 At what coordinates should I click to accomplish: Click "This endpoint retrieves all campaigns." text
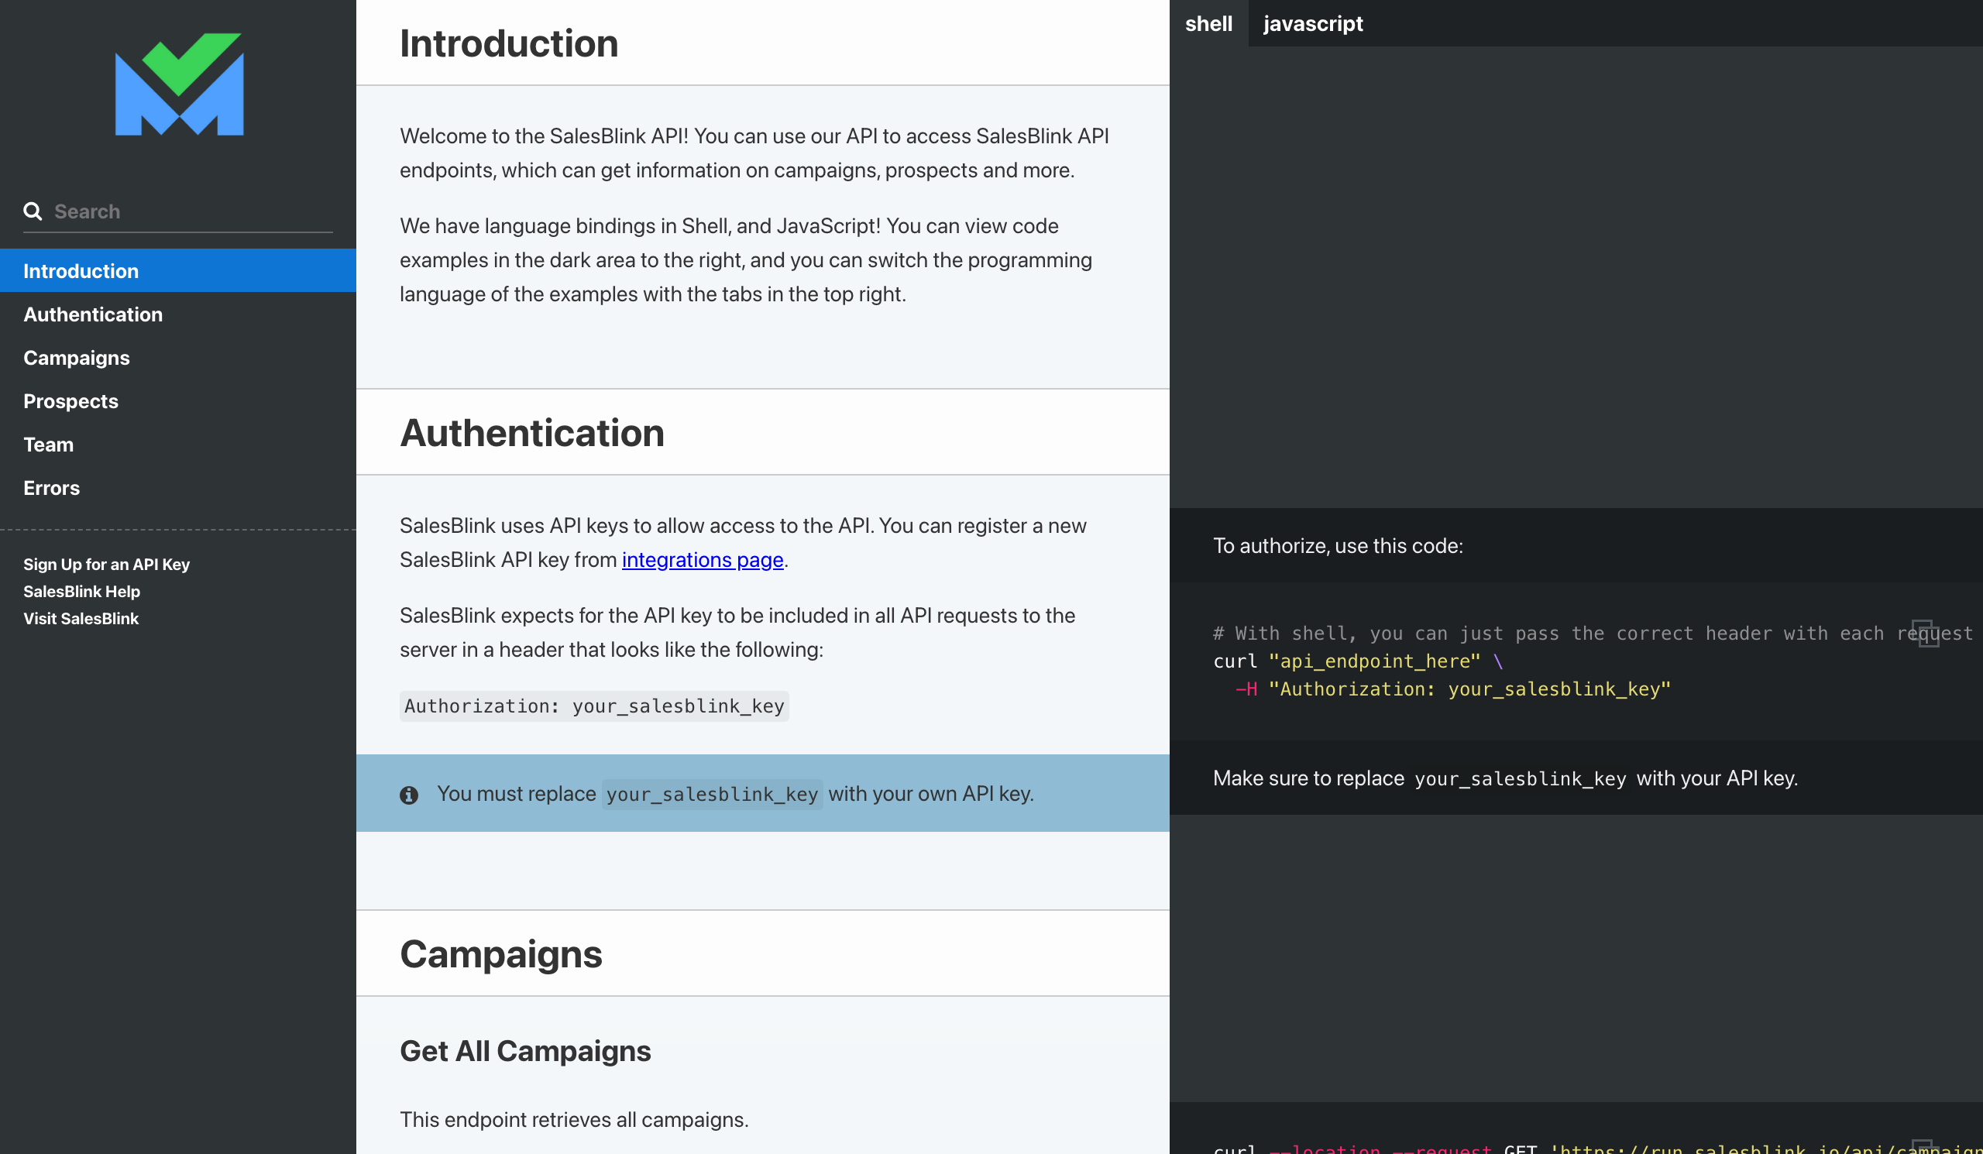click(x=574, y=1119)
